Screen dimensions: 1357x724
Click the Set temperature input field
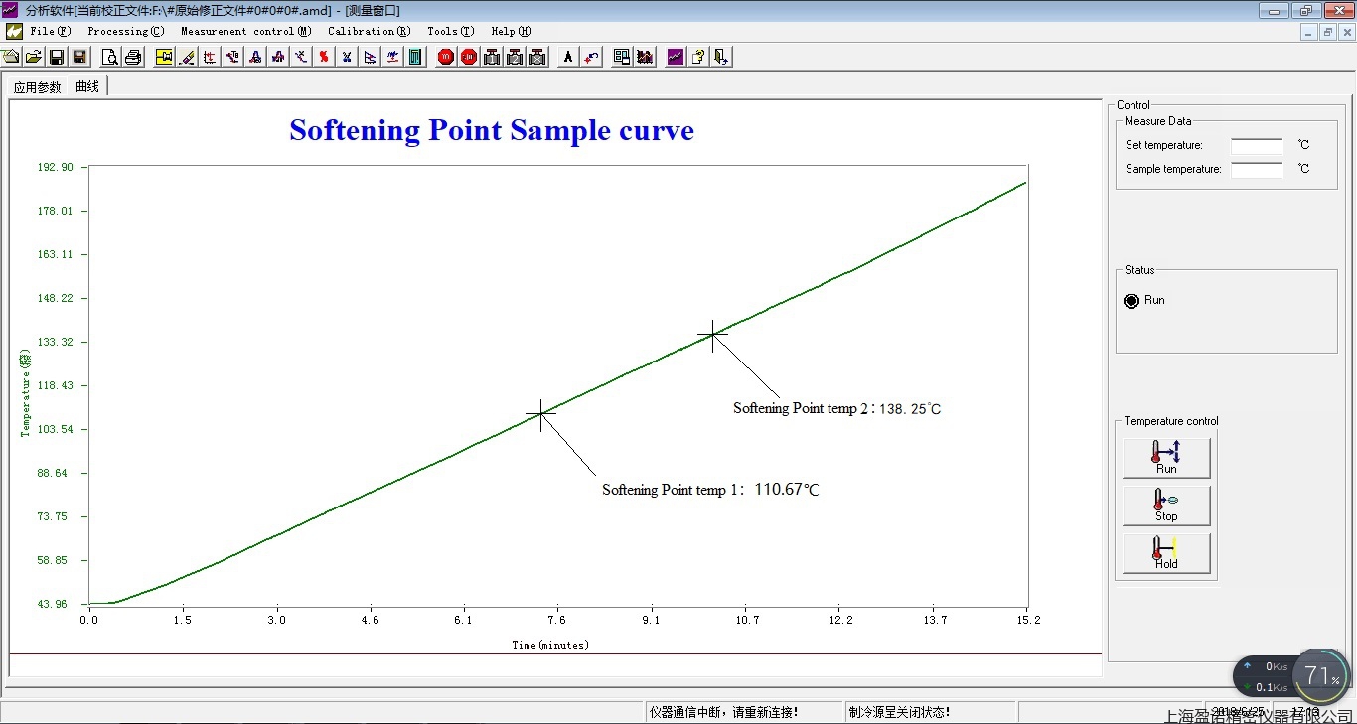[1256, 145]
